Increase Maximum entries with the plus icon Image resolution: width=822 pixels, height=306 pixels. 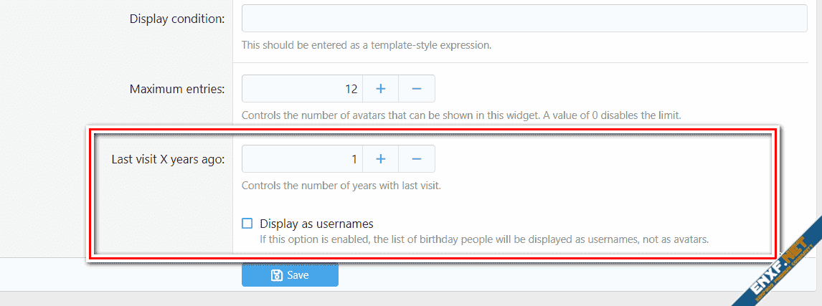pyautogui.click(x=381, y=89)
